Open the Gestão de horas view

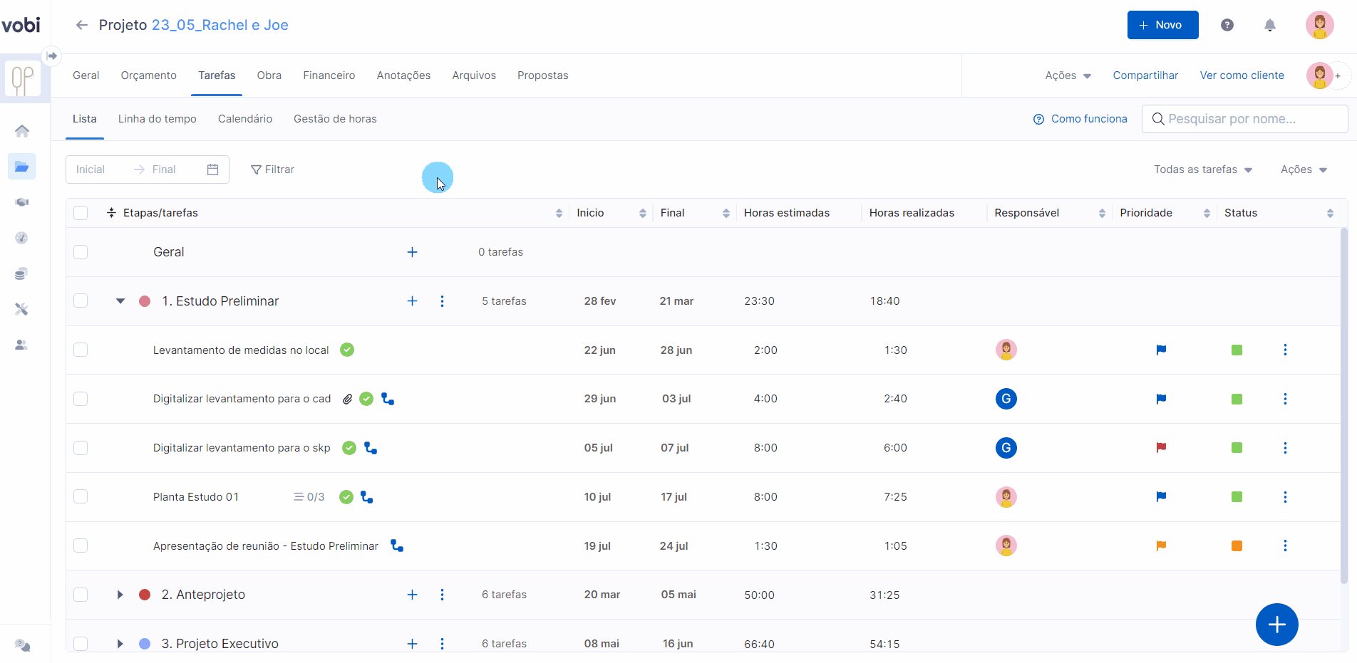point(335,119)
